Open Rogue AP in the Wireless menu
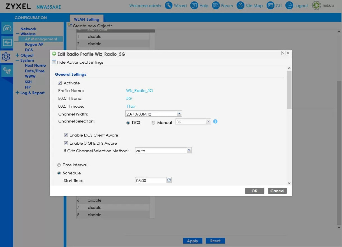Image resolution: width=342 pixels, height=247 pixels. tap(34, 44)
